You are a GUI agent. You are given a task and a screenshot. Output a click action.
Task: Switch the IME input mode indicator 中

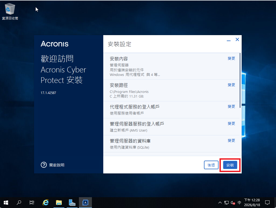(x=240, y=203)
